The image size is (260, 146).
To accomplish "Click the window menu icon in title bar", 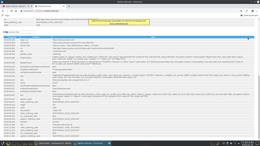I will pos(2,2).
